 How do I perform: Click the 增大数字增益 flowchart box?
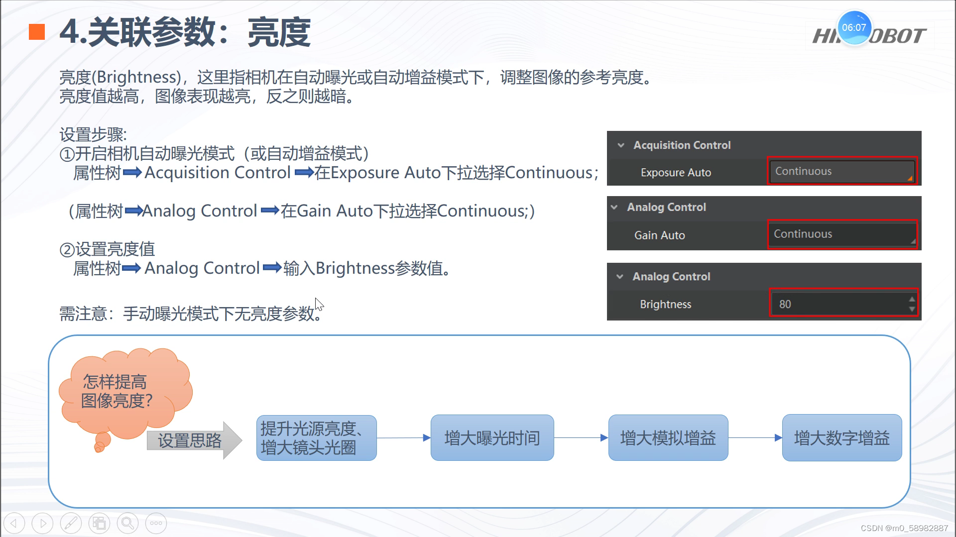pyautogui.click(x=842, y=438)
